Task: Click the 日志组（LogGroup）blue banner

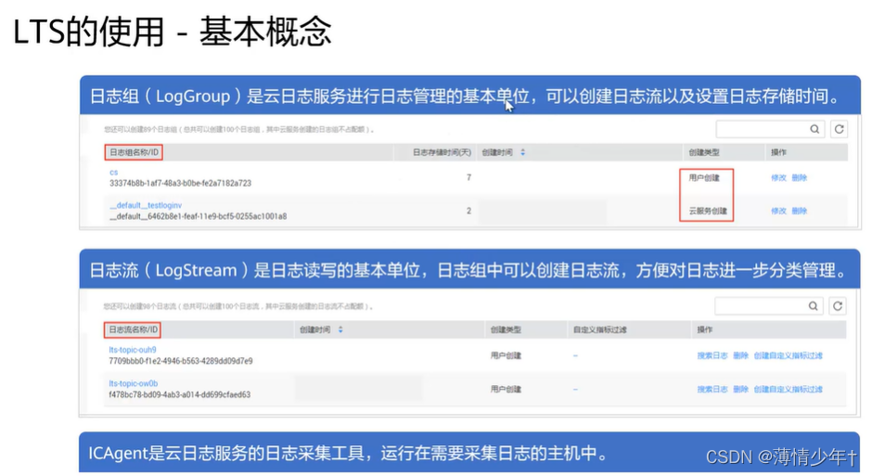Action: (x=470, y=96)
